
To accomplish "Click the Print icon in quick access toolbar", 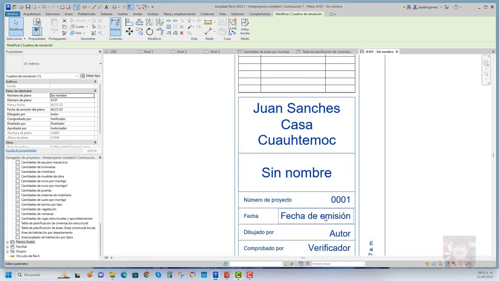I will (62, 7).
